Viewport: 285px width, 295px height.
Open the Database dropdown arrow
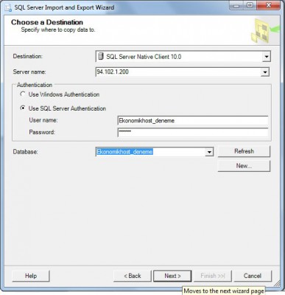pos(209,152)
